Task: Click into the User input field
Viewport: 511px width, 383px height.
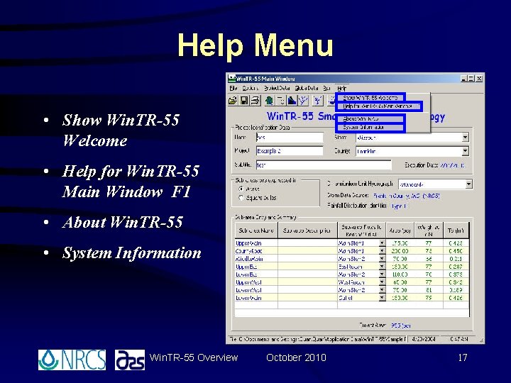Action: point(290,138)
